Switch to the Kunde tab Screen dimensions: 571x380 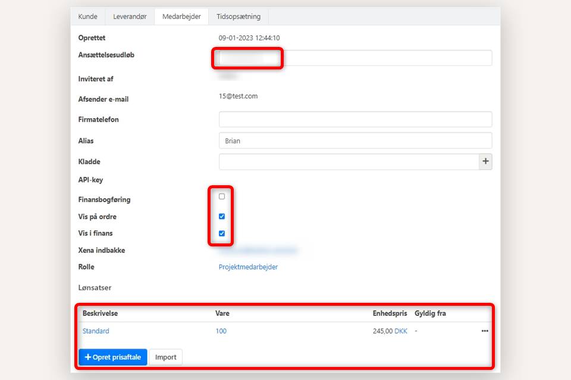pos(88,17)
